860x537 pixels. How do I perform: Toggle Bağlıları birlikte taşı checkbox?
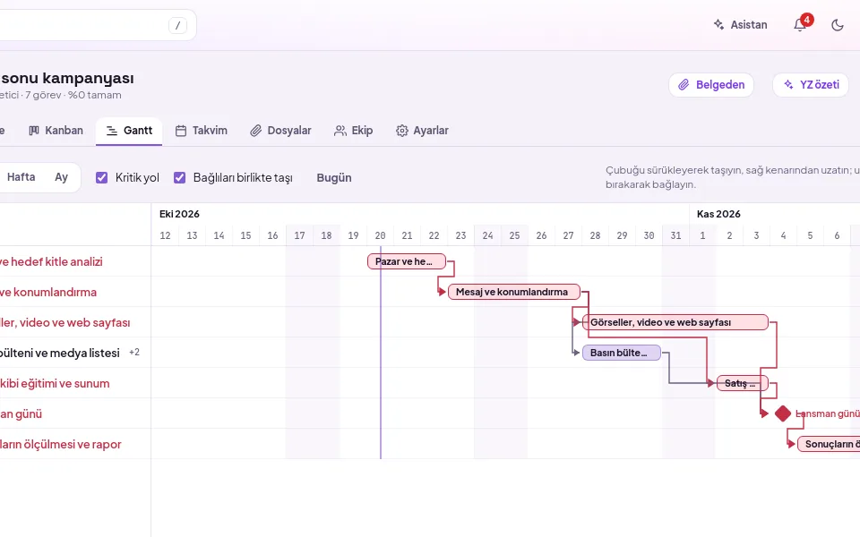coord(179,177)
